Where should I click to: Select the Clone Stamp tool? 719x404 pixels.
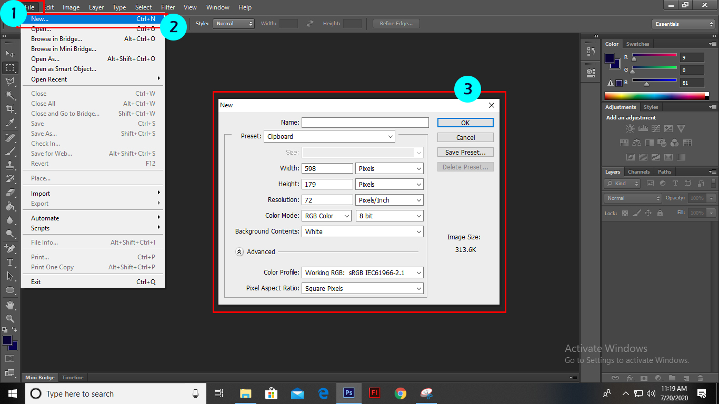point(10,165)
